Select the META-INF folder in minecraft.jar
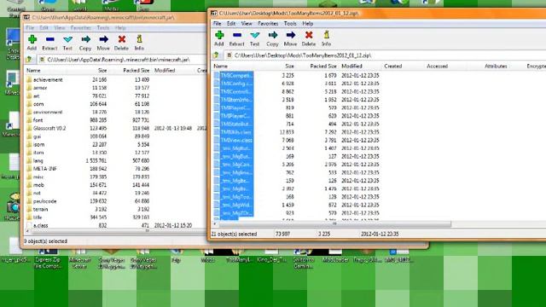 pyautogui.click(x=44, y=169)
